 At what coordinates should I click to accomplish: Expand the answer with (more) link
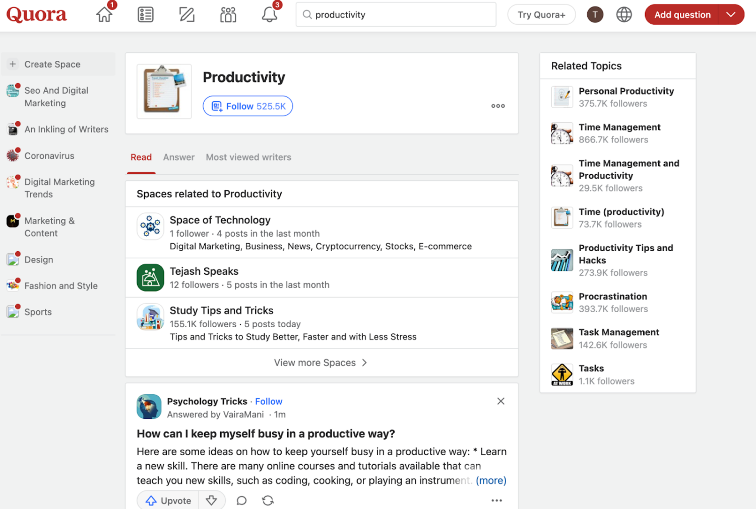coord(491,480)
